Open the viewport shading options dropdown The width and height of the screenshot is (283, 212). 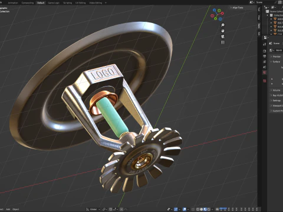(x=212, y=209)
